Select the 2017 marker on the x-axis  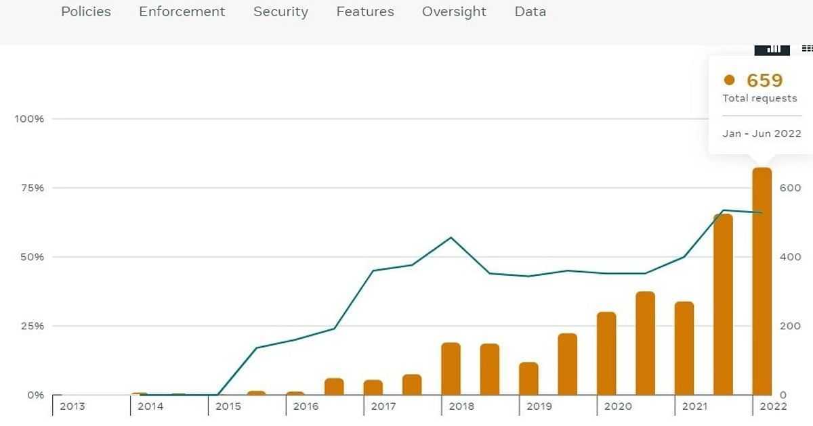click(383, 406)
